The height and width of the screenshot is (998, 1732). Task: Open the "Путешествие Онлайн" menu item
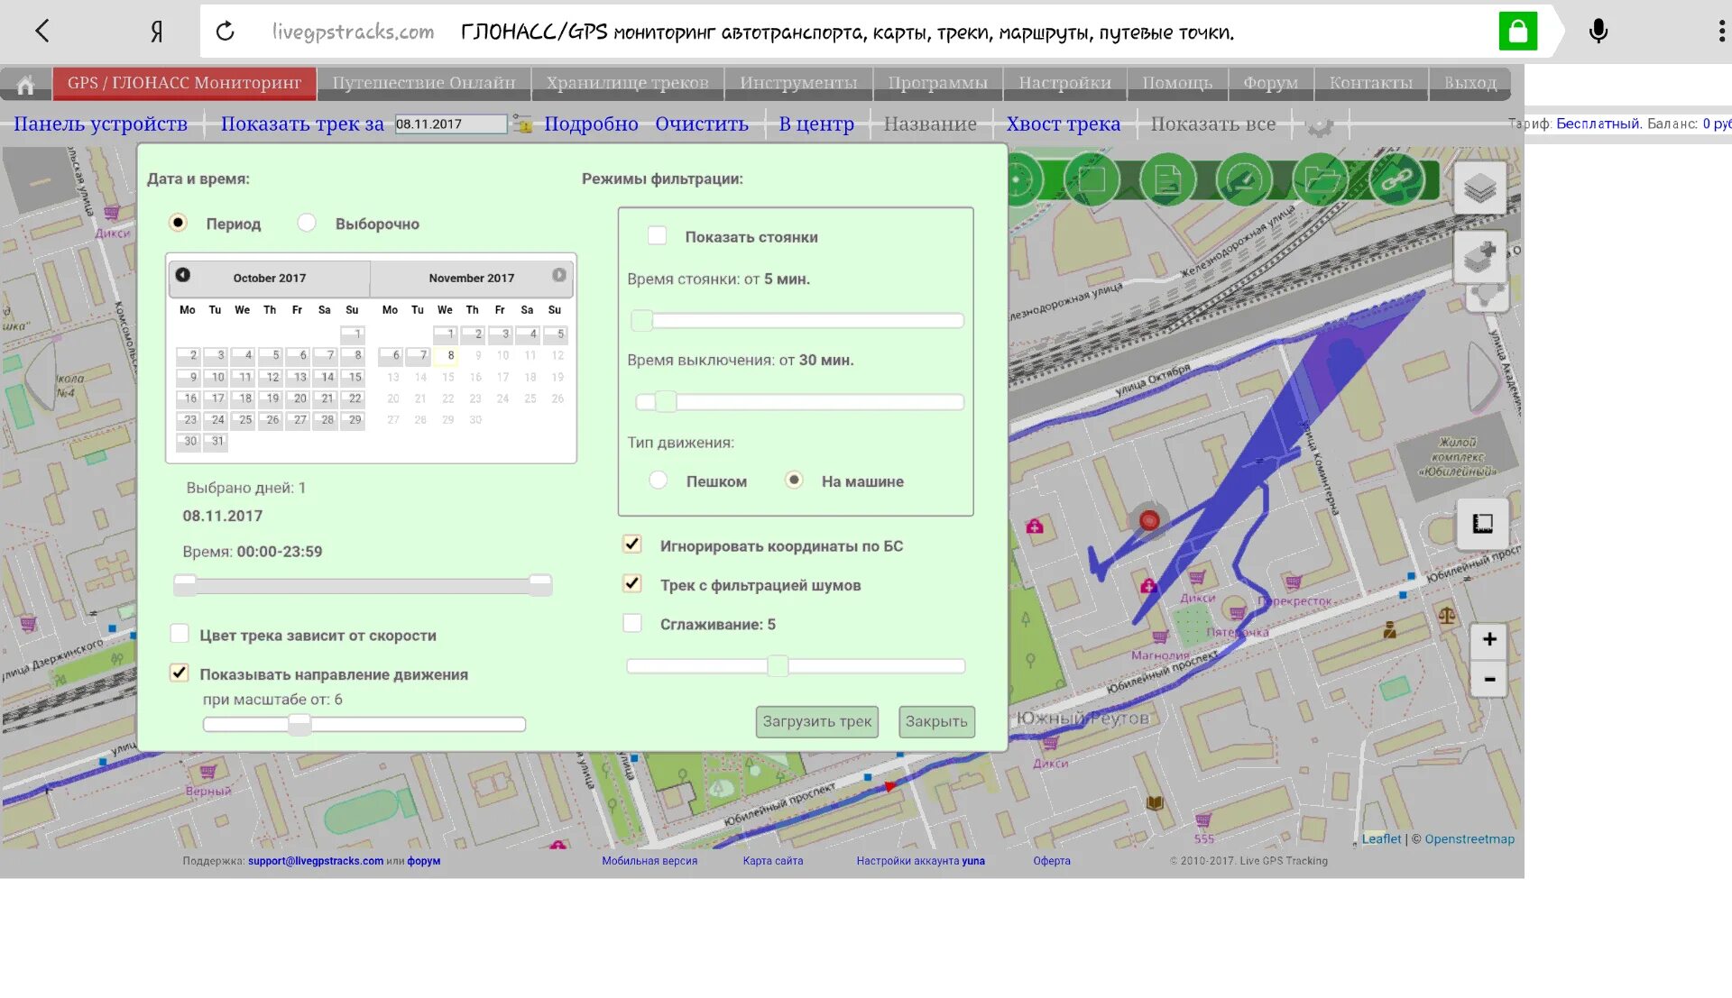click(424, 83)
